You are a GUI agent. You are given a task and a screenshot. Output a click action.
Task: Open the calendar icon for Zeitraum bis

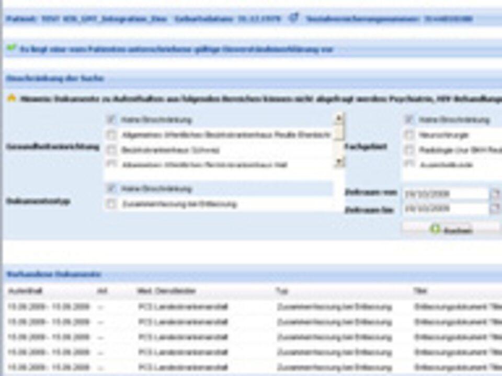tap(494, 209)
